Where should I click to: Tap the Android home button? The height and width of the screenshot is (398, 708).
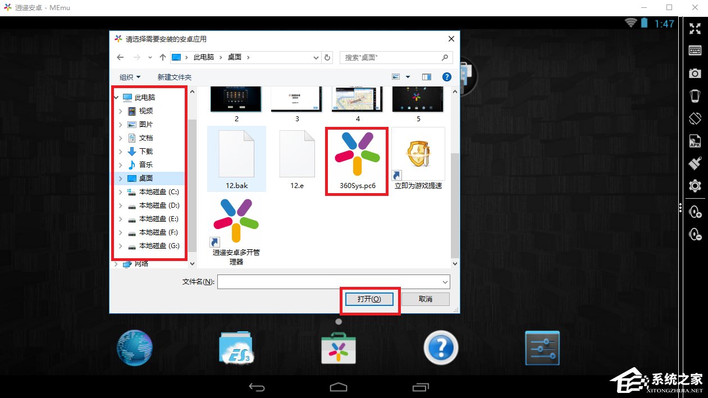pyautogui.click(x=339, y=387)
